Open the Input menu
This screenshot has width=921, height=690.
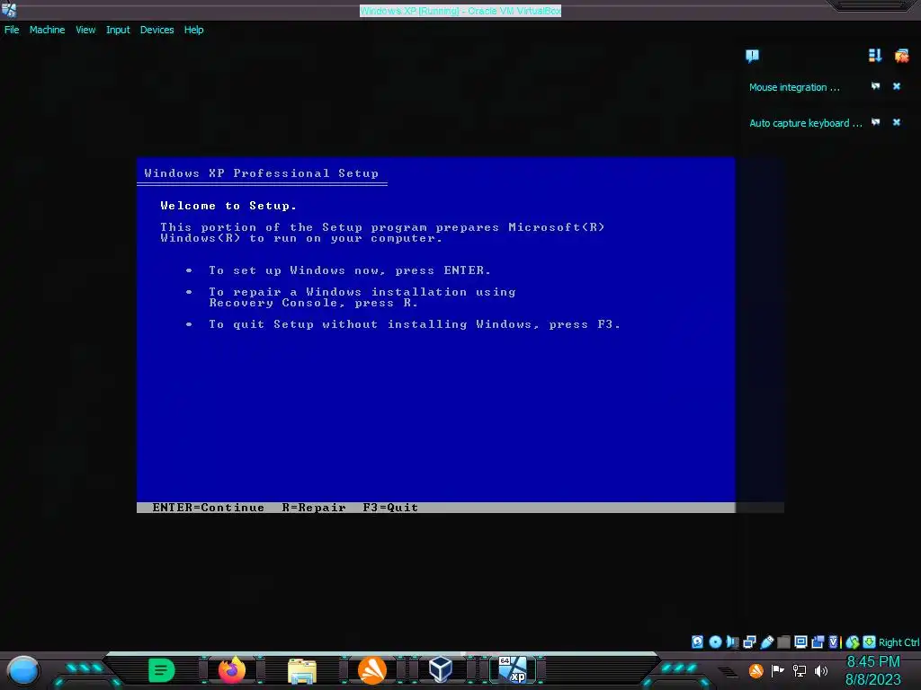[x=118, y=30]
